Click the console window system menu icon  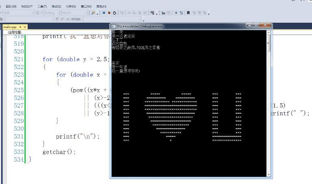[x=113, y=26]
